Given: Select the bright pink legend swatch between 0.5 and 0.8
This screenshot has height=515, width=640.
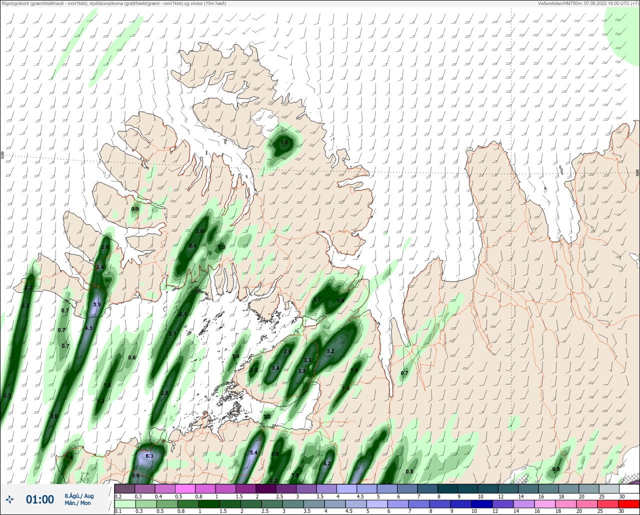Looking at the screenshot, I should (185, 488).
